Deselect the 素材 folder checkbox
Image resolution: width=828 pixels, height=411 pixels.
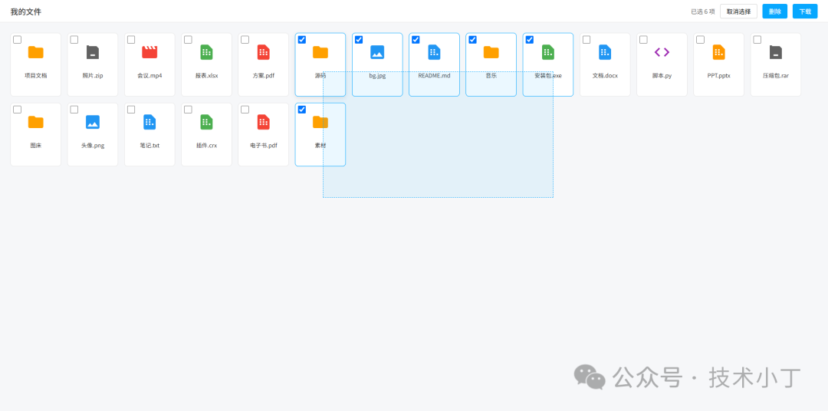pyautogui.click(x=302, y=110)
